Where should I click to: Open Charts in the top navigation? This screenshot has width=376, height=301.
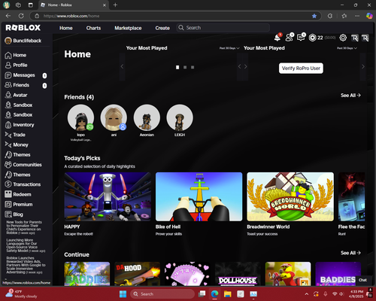coord(93,28)
